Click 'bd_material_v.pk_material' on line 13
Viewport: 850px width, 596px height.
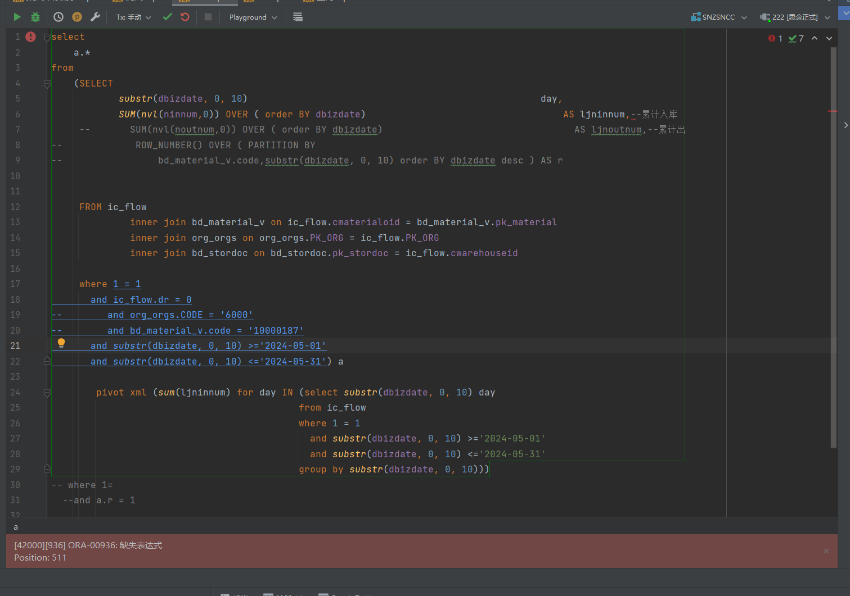pos(487,222)
